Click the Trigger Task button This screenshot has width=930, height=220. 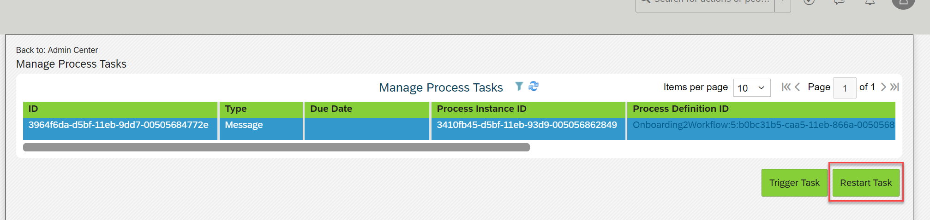pos(794,183)
